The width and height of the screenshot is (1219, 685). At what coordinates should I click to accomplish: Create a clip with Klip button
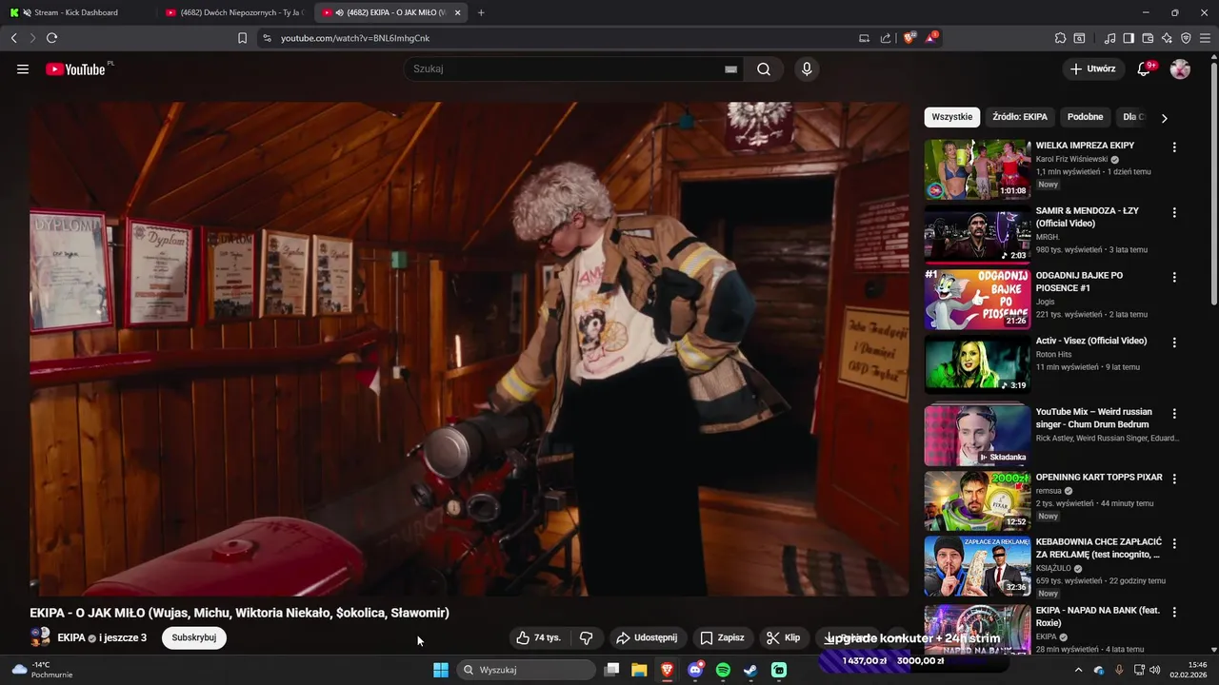tap(784, 637)
